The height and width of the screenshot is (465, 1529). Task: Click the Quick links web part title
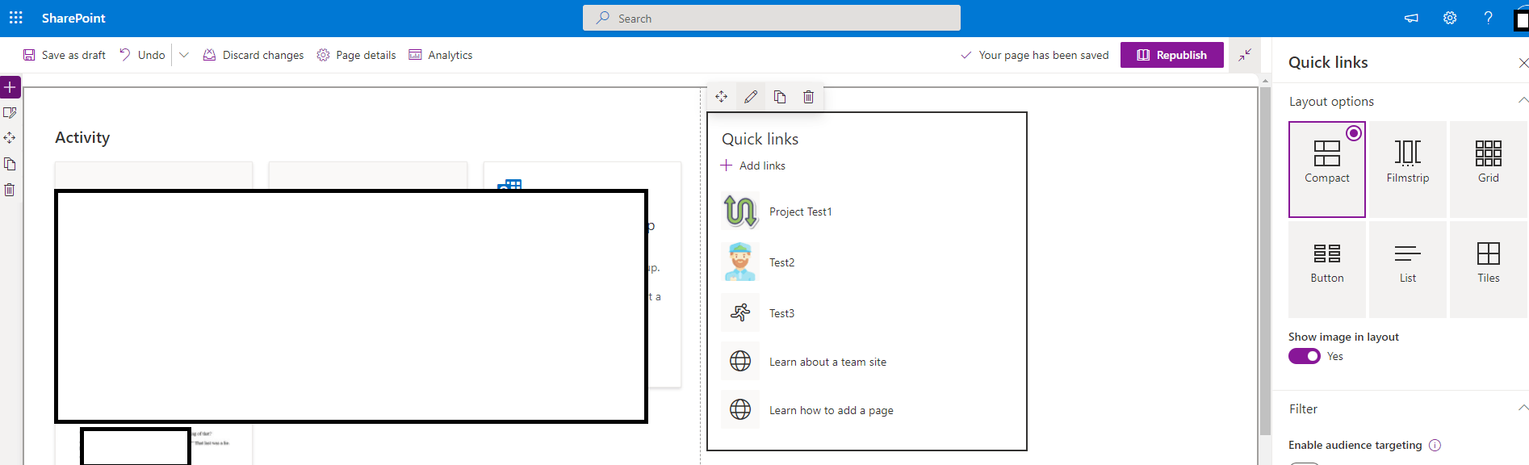[760, 139]
